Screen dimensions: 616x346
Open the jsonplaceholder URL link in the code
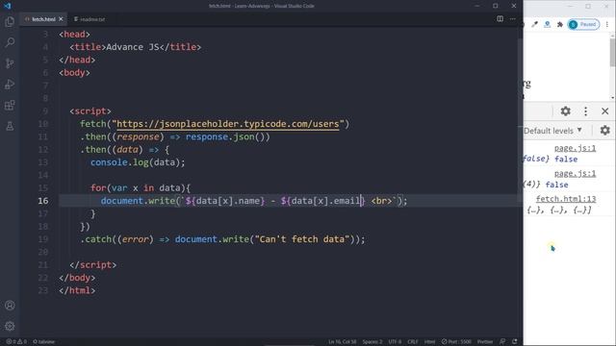click(228, 124)
